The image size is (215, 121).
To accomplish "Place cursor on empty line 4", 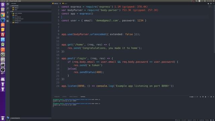I will [134, 17].
